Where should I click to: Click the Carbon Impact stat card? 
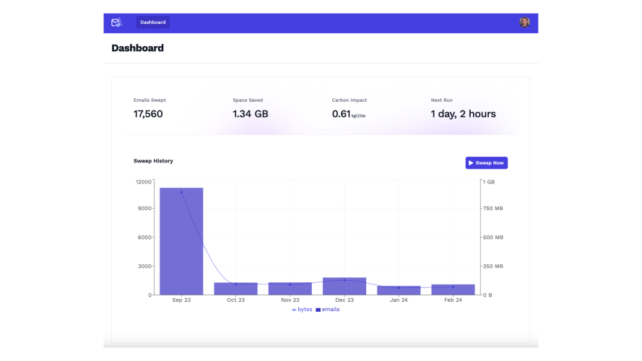370,108
